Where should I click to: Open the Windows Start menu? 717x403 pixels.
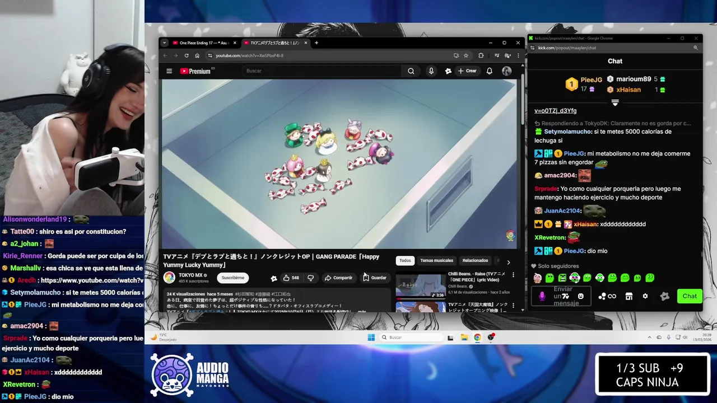click(371, 337)
